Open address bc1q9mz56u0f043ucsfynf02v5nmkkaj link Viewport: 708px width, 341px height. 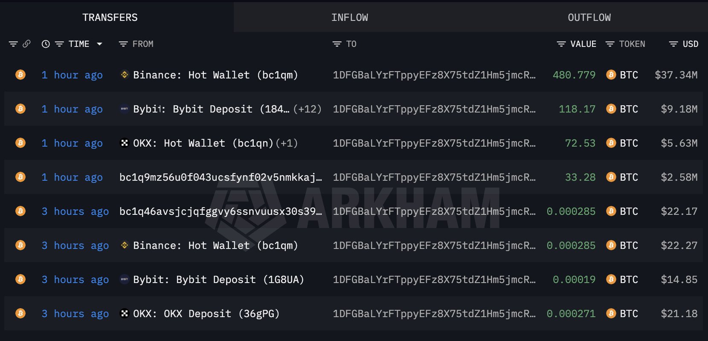tap(221, 177)
